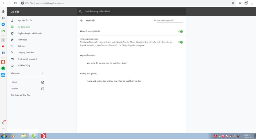Open Messenger from the sidebar
256x139 pixels.
click(x=3, y=24)
